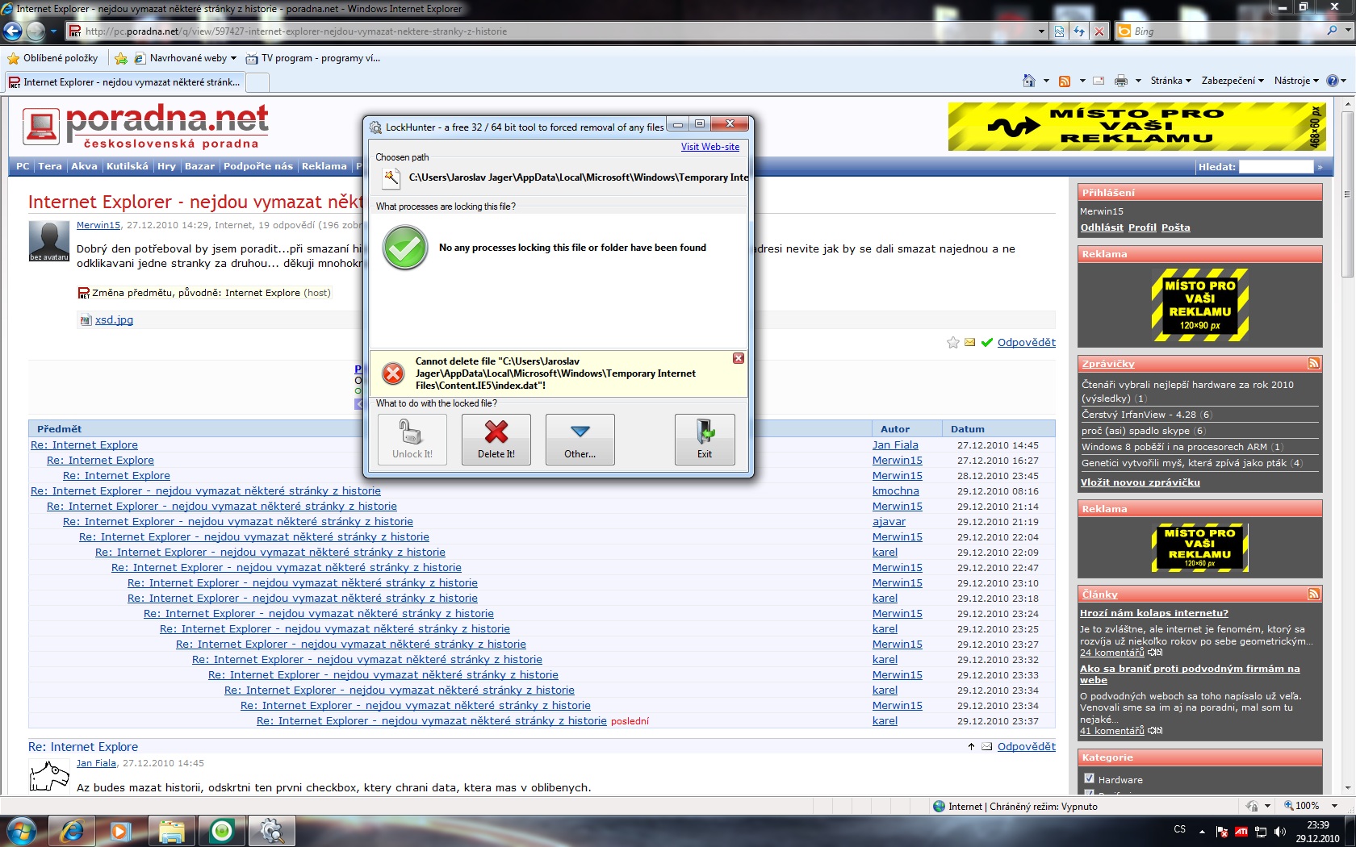The height and width of the screenshot is (847, 1356).
Task: Click the RSS feeds icon in command bar
Action: pos(1065,81)
